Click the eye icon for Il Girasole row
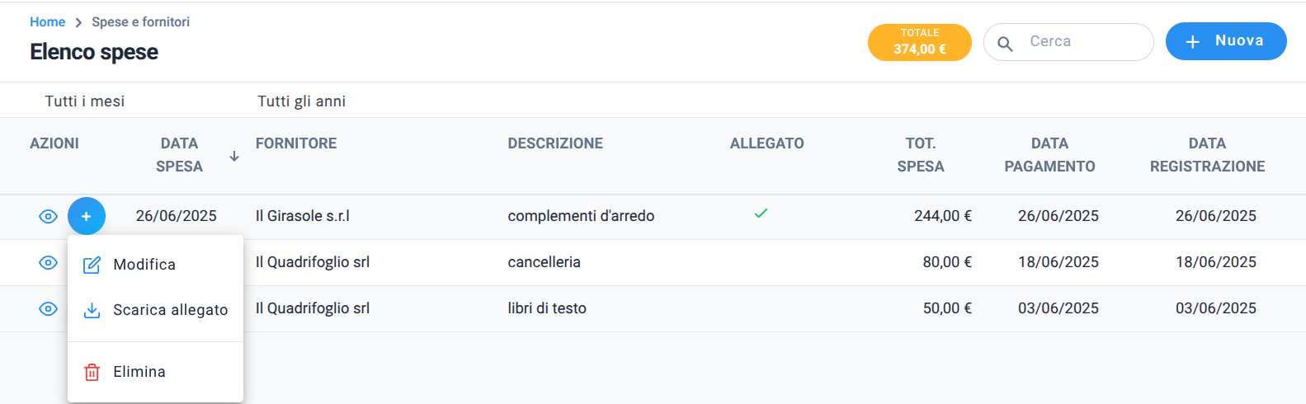This screenshot has width=1306, height=404. click(48, 217)
